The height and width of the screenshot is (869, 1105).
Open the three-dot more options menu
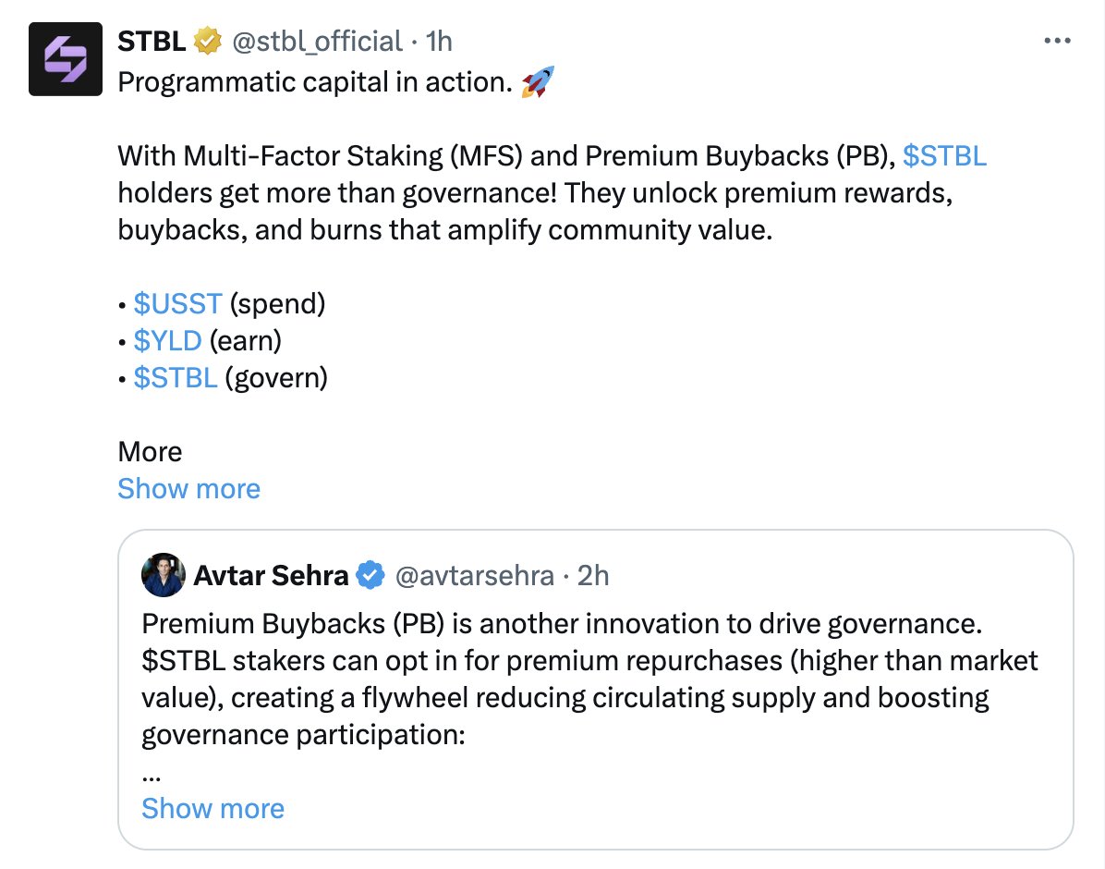pos(1057,42)
